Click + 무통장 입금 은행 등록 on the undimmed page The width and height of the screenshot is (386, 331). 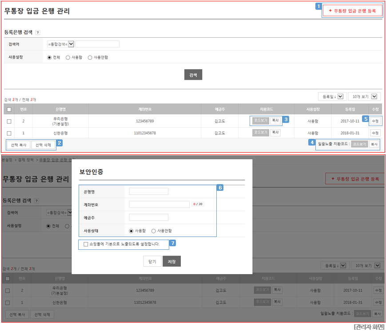tap(352, 11)
